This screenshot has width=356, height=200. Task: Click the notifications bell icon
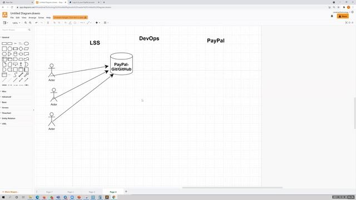(332, 16)
